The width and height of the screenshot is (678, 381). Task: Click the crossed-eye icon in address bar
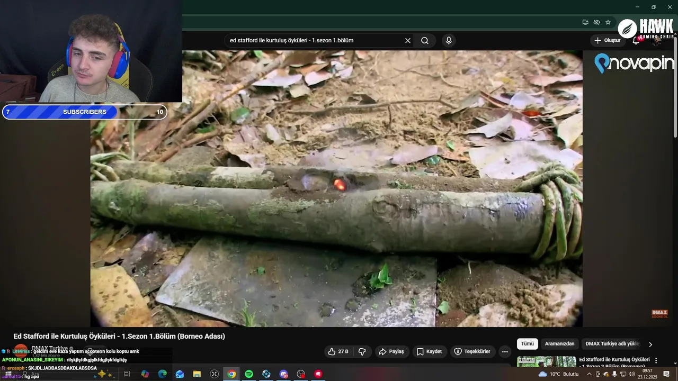pos(596,22)
